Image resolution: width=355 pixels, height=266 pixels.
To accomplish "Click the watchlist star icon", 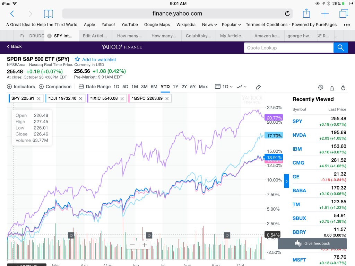I will click(x=77, y=59).
